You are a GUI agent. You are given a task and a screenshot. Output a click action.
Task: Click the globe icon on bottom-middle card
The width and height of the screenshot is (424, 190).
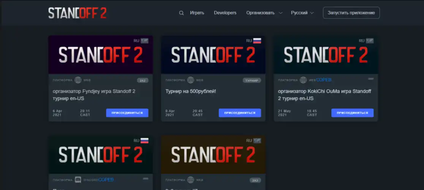[x=191, y=180]
